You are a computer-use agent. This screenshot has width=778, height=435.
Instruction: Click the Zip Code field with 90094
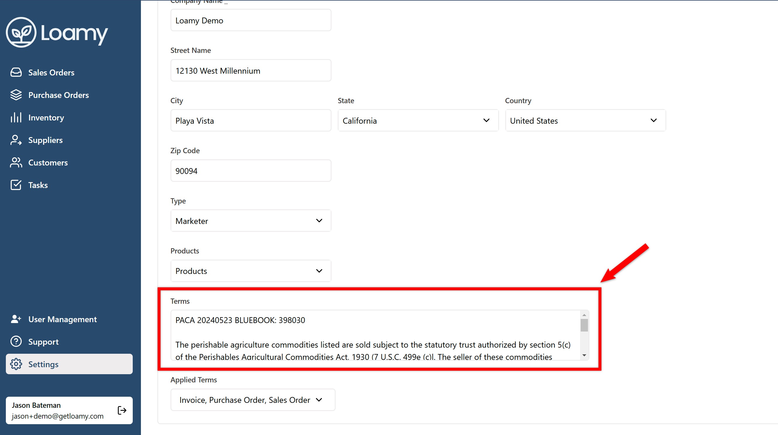click(x=251, y=171)
